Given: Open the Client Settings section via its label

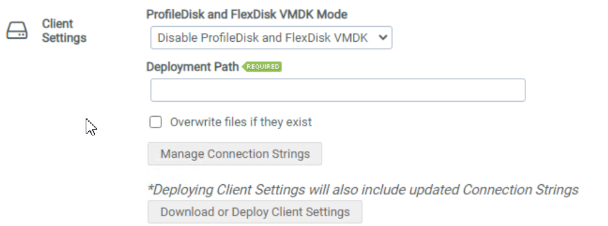Looking at the screenshot, I should [x=64, y=31].
